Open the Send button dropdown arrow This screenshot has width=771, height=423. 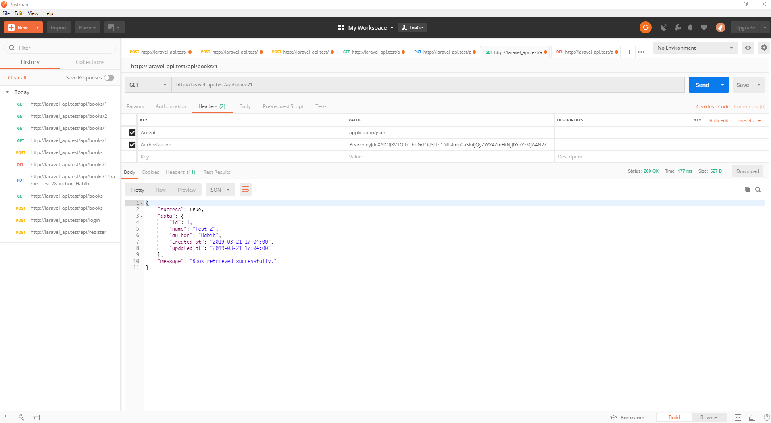(723, 85)
